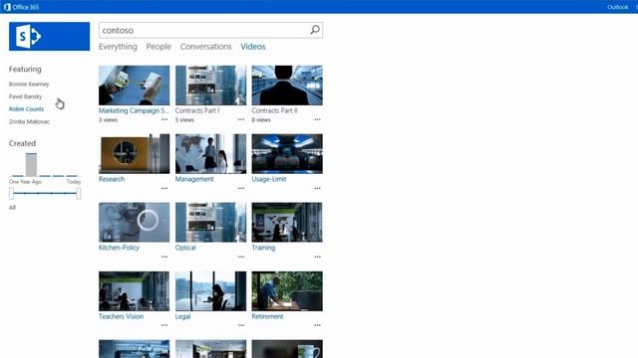Viewport: 638px width, 358px height.
Task: Open ellipsis menu for Legal
Action: [x=241, y=325]
